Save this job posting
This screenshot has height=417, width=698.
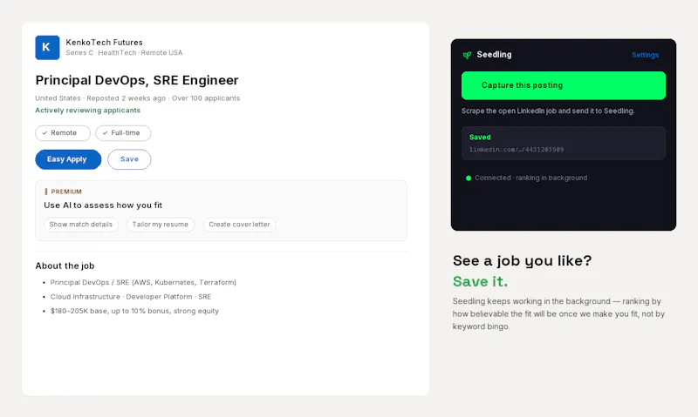tap(129, 159)
